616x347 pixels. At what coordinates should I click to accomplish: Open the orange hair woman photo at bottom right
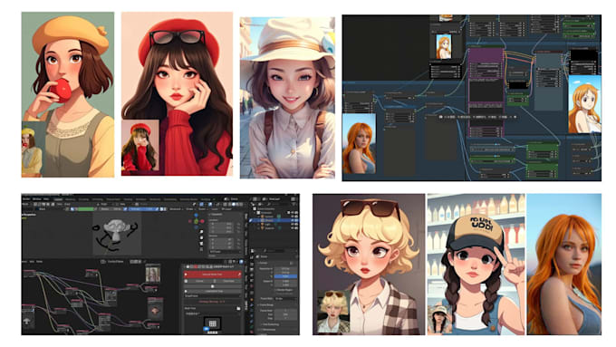(x=563, y=264)
